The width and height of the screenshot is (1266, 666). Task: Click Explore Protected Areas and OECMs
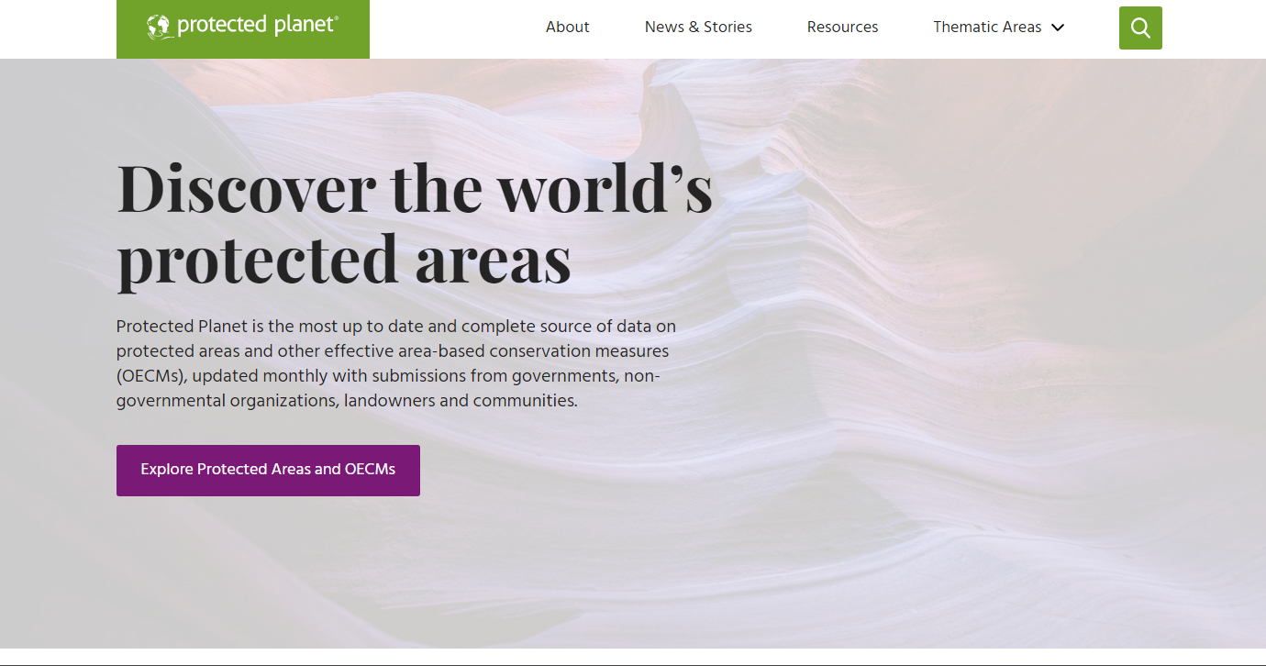pos(268,469)
